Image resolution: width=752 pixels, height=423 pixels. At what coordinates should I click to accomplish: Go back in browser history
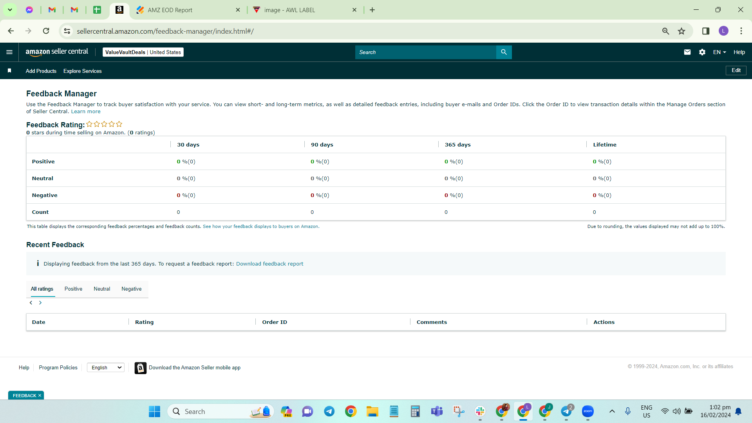click(11, 31)
